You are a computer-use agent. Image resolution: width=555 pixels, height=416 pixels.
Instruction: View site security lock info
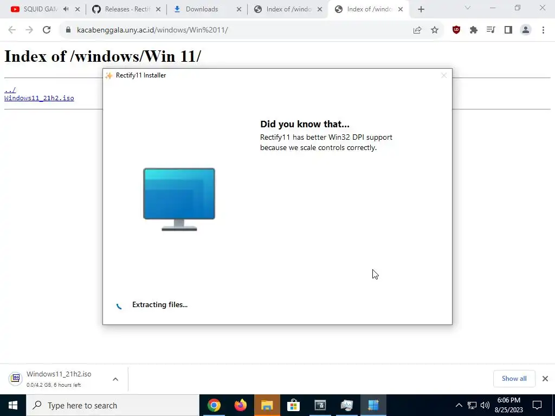pyautogui.click(x=68, y=30)
